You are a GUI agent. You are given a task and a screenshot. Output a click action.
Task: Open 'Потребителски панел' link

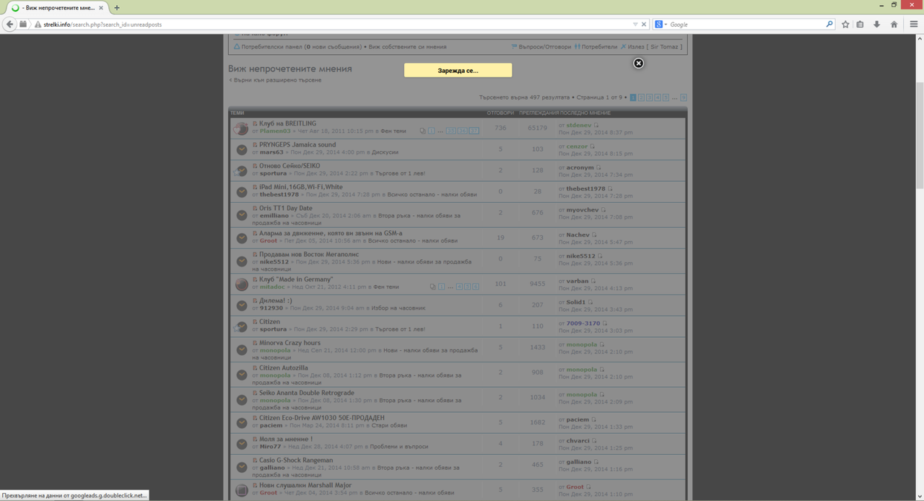[272, 47]
